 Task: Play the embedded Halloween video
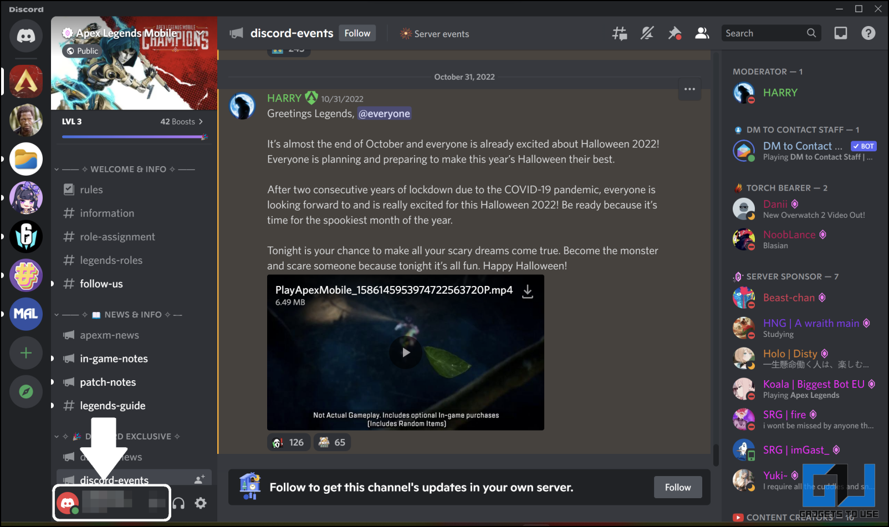[x=406, y=352]
